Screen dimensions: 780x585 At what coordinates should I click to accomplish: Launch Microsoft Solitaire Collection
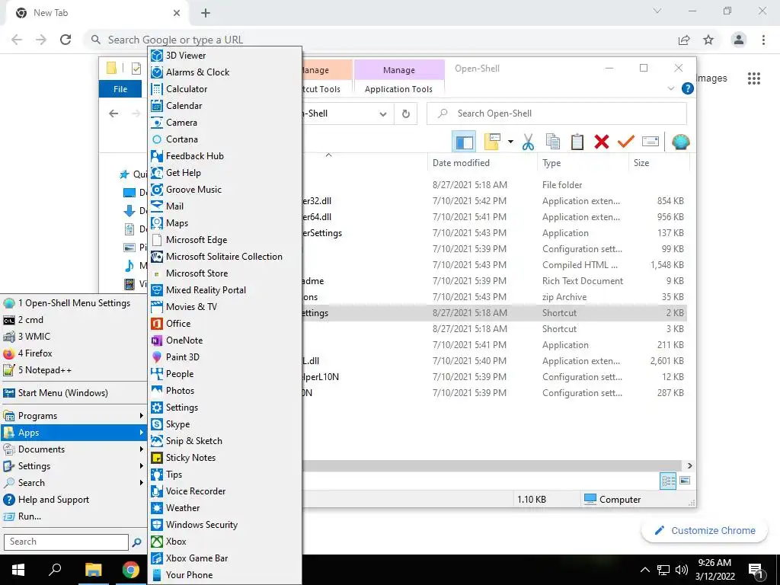(225, 257)
